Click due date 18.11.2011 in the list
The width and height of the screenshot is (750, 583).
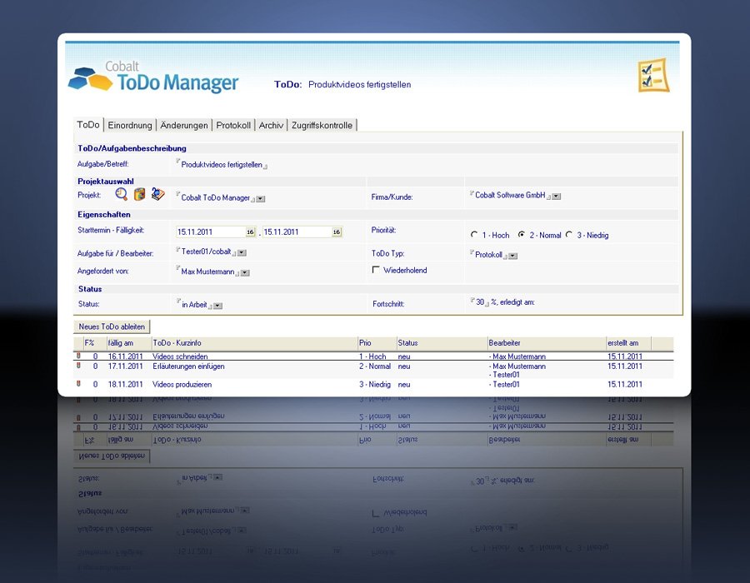click(125, 384)
